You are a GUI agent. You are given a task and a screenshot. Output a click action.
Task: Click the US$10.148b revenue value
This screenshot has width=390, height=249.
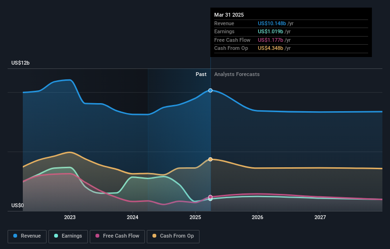pos(272,23)
